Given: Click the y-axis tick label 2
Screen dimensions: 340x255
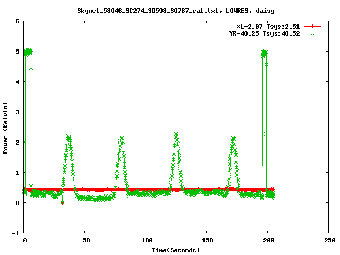Looking at the screenshot, I should click(18, 142).
